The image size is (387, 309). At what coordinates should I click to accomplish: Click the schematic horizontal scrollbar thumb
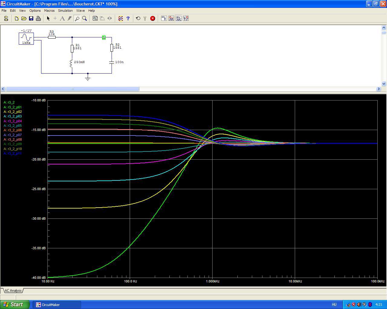(72, 89)
